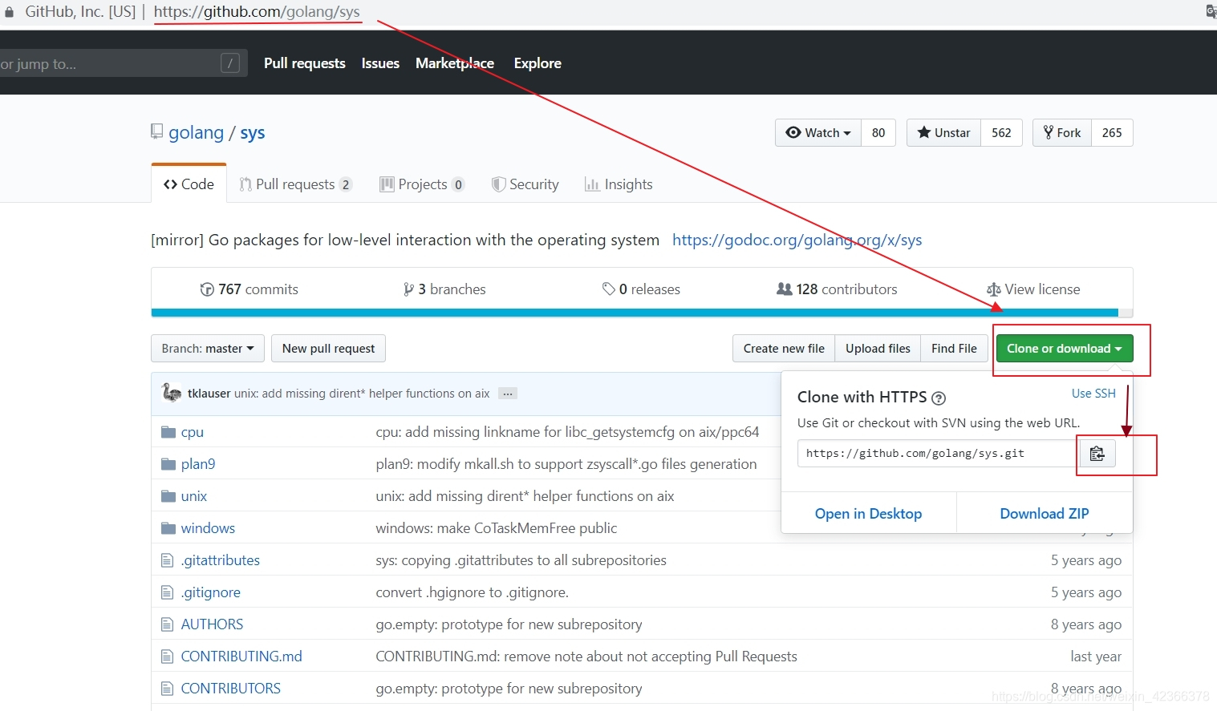Viewport: 1217px width, 711px height.
Task: Switch to the Insights tab
Action: pyautogui.click(x=619, y=184)
